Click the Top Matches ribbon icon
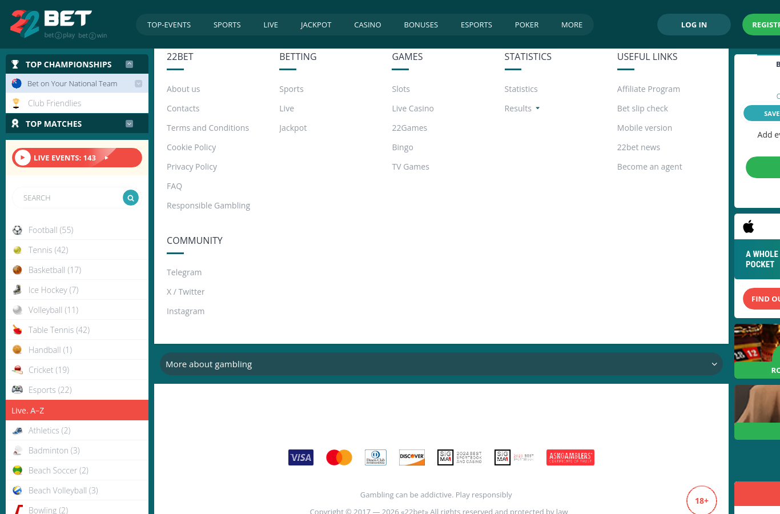This screenshot has height=514, width=780. coord(15,123)
